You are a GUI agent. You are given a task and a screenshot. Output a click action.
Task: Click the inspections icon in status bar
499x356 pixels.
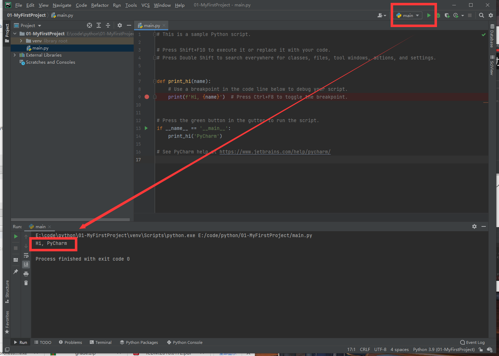(490, 350)
